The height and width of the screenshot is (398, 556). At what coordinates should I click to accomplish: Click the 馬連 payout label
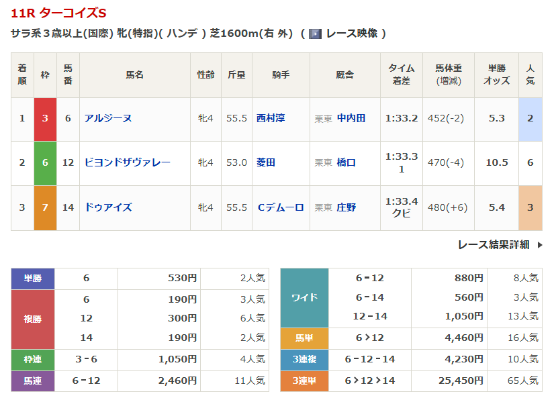tap(33, 381)
